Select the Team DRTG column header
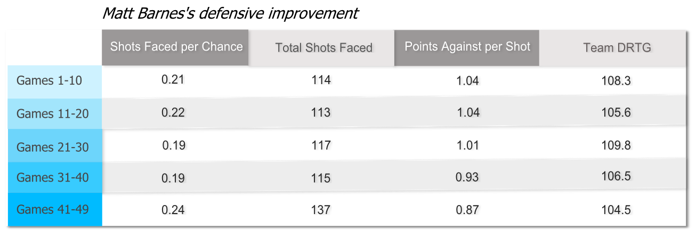The width and height of the screenshot is (696, 237). coord(617,48)
